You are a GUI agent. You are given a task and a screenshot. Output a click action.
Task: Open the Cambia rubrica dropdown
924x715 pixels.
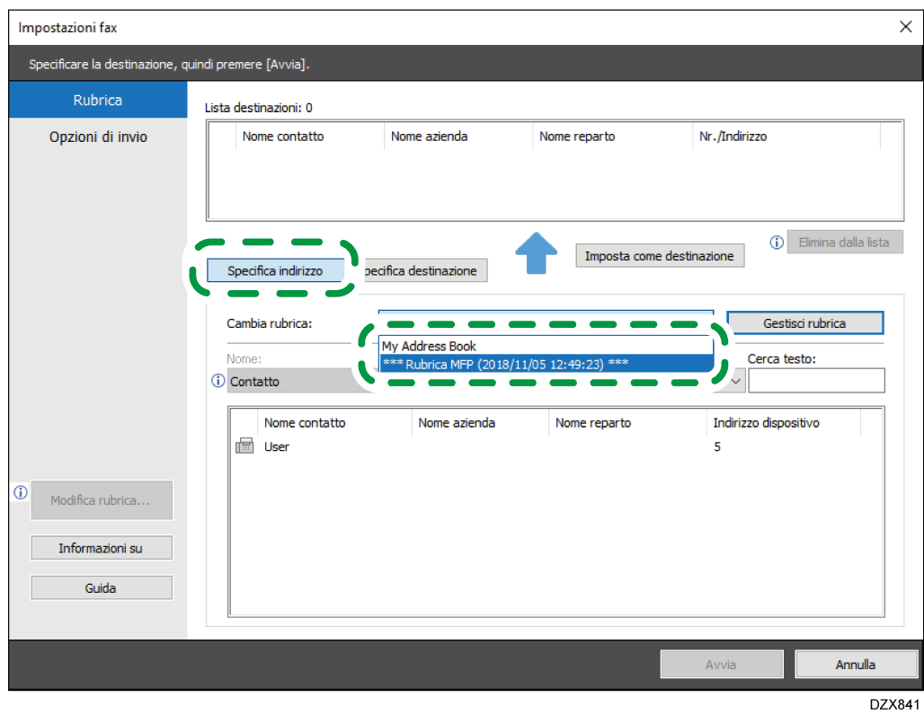(546, 313)
